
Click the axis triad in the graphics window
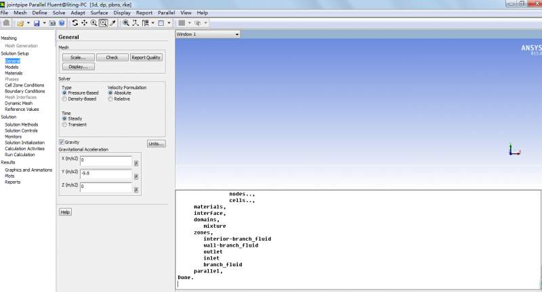(x=514, y=149)
